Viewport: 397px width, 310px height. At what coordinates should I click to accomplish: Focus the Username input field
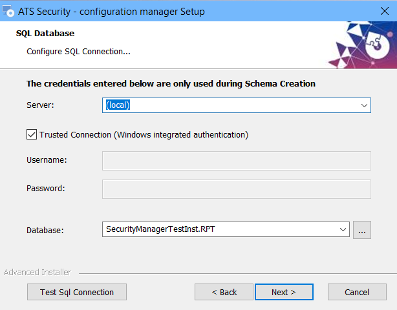coord(237,161)
